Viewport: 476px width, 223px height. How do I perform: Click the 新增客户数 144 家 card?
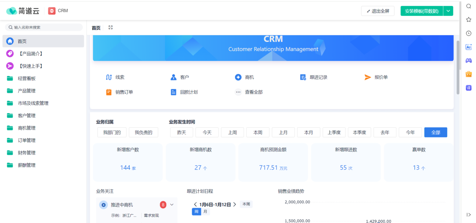(128, 162)
